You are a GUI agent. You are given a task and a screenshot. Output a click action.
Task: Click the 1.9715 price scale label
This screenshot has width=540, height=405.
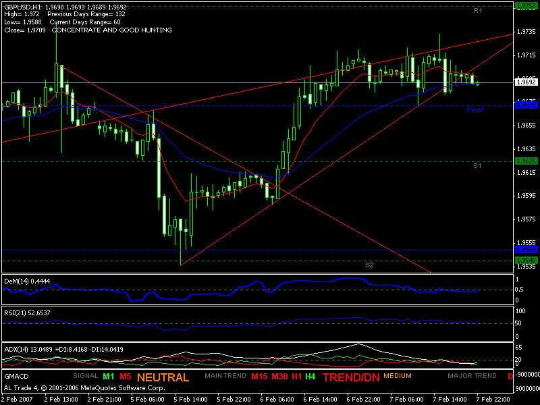526,55
